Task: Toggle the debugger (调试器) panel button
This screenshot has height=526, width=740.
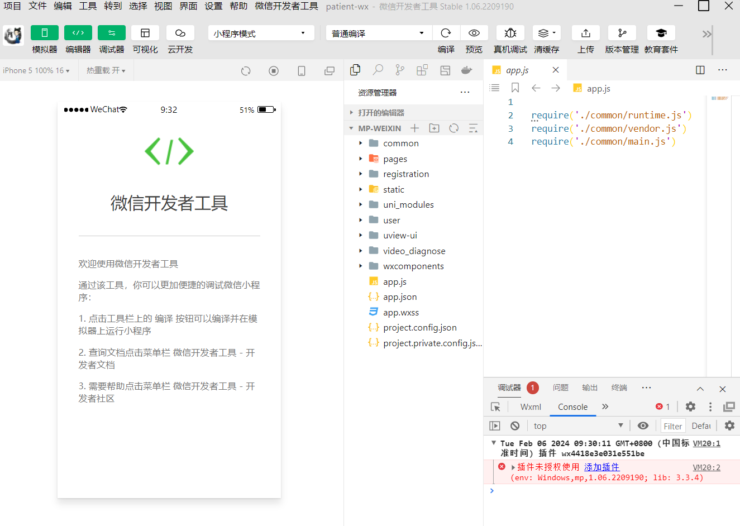Action: [x=112, y=33]
